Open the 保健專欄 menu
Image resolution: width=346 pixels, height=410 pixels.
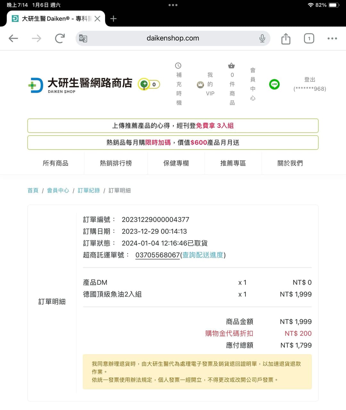pyautogui.click(x=176, y=163)
